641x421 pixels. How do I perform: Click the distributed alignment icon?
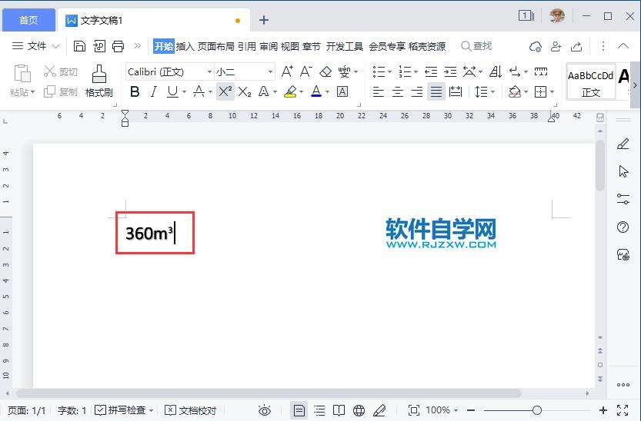tap(455, 91)
